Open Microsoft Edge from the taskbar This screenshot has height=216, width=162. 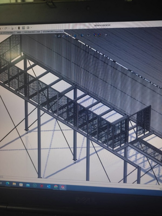(x=8, y=184)
